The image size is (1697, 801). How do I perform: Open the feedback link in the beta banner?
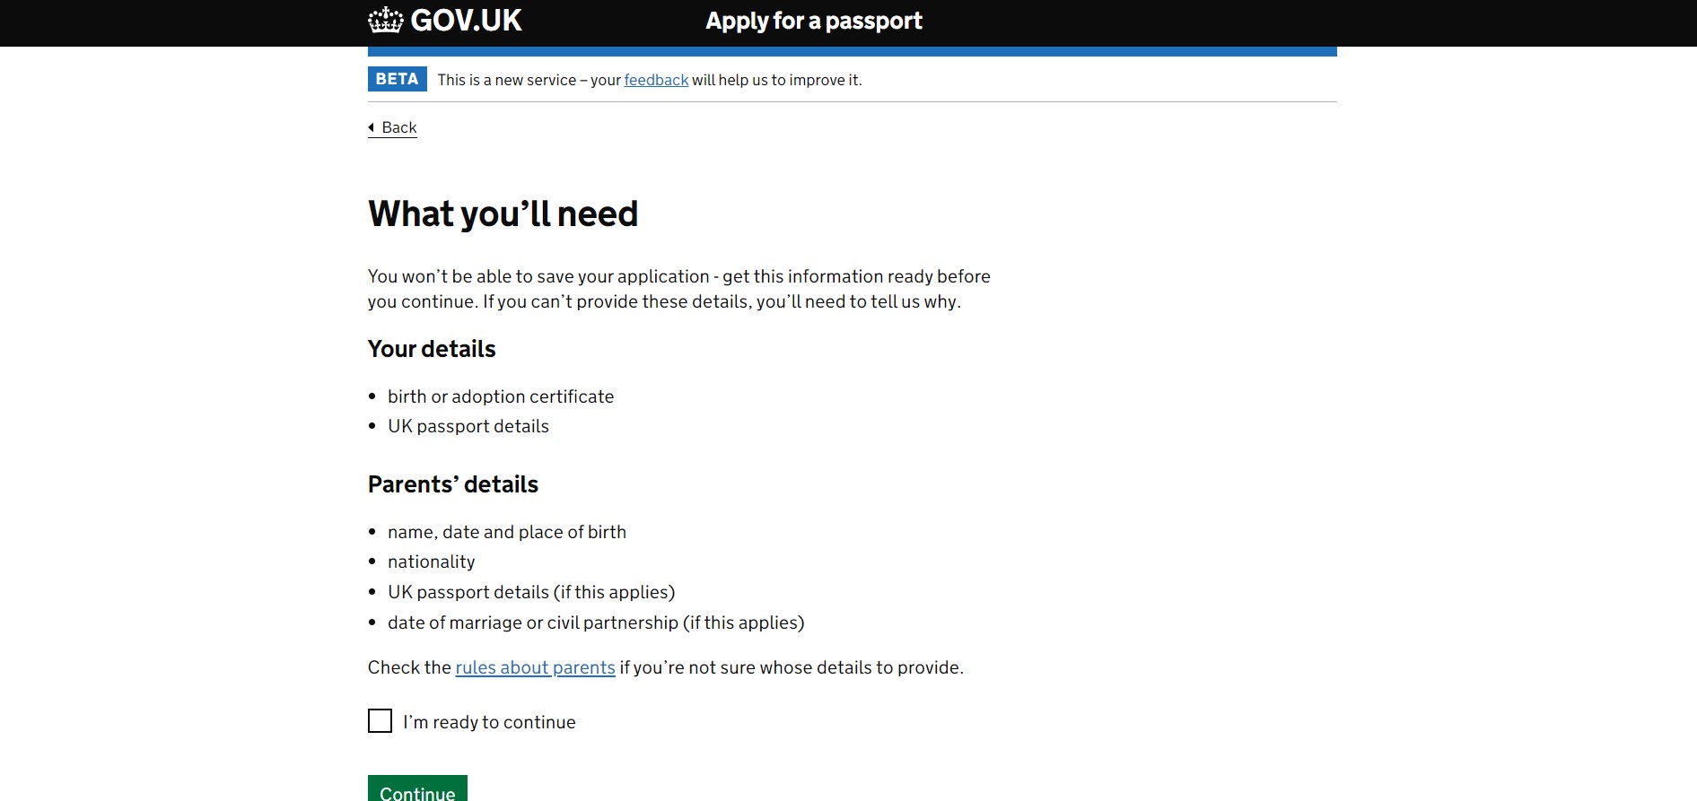tap(656, 80)
